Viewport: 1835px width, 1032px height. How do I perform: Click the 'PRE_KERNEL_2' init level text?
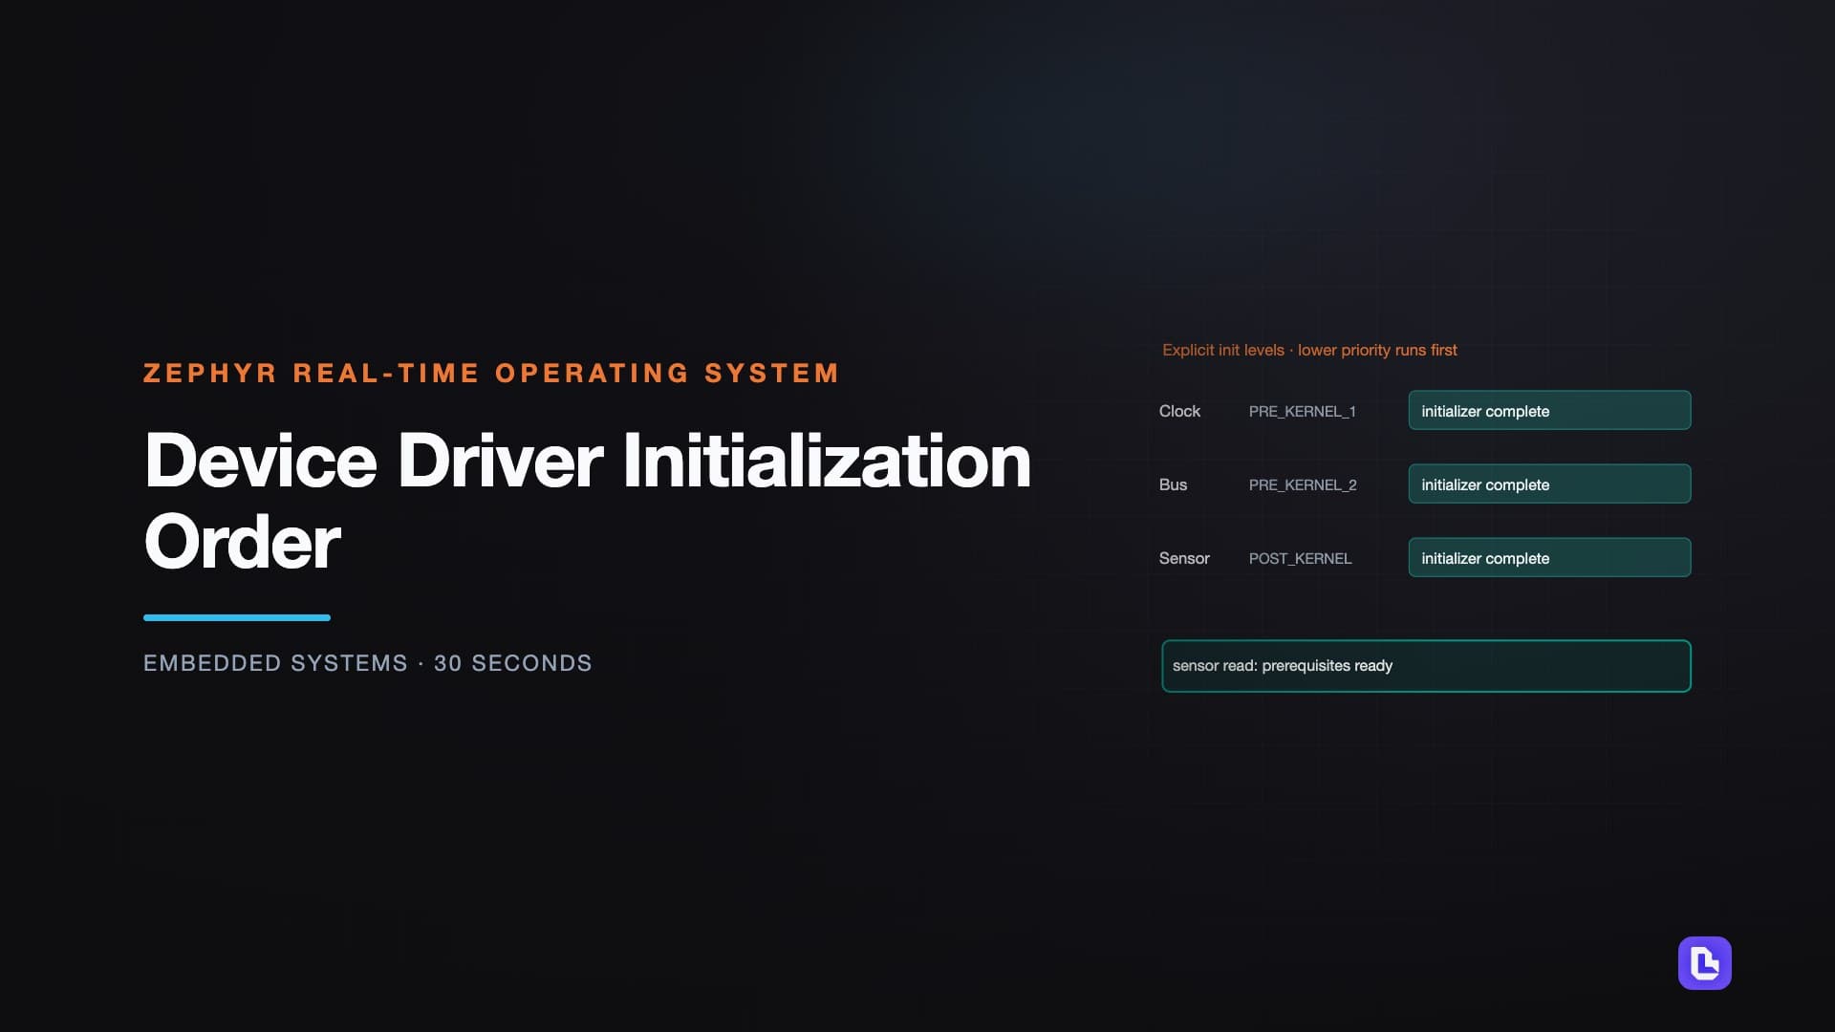click(1303, 484)
